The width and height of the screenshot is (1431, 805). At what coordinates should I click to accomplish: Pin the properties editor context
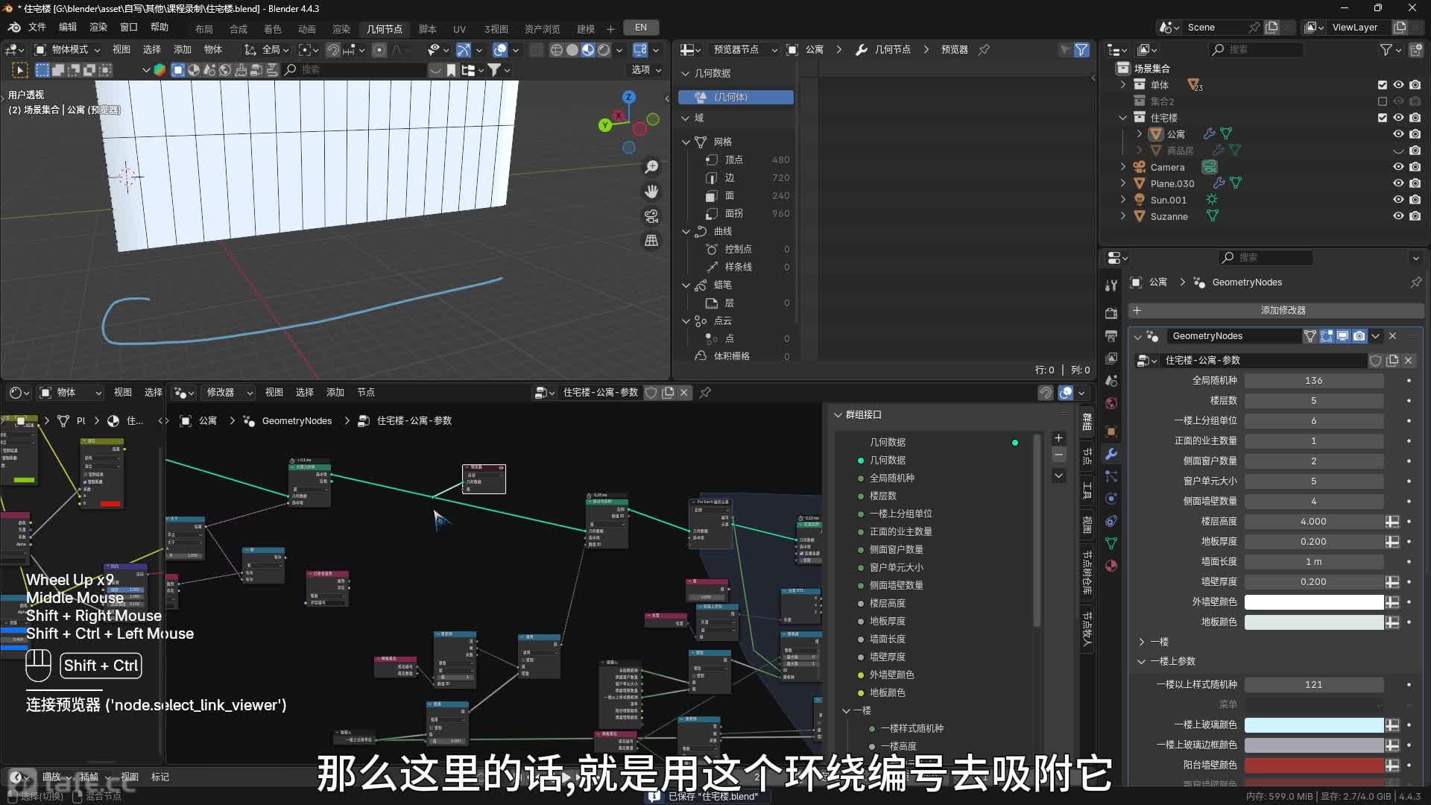(x=1415, y=282)
